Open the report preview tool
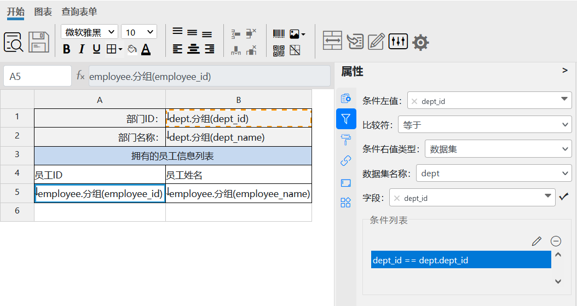Image resolution: width=577 pixels, height=306 pixels. [14, 42]
